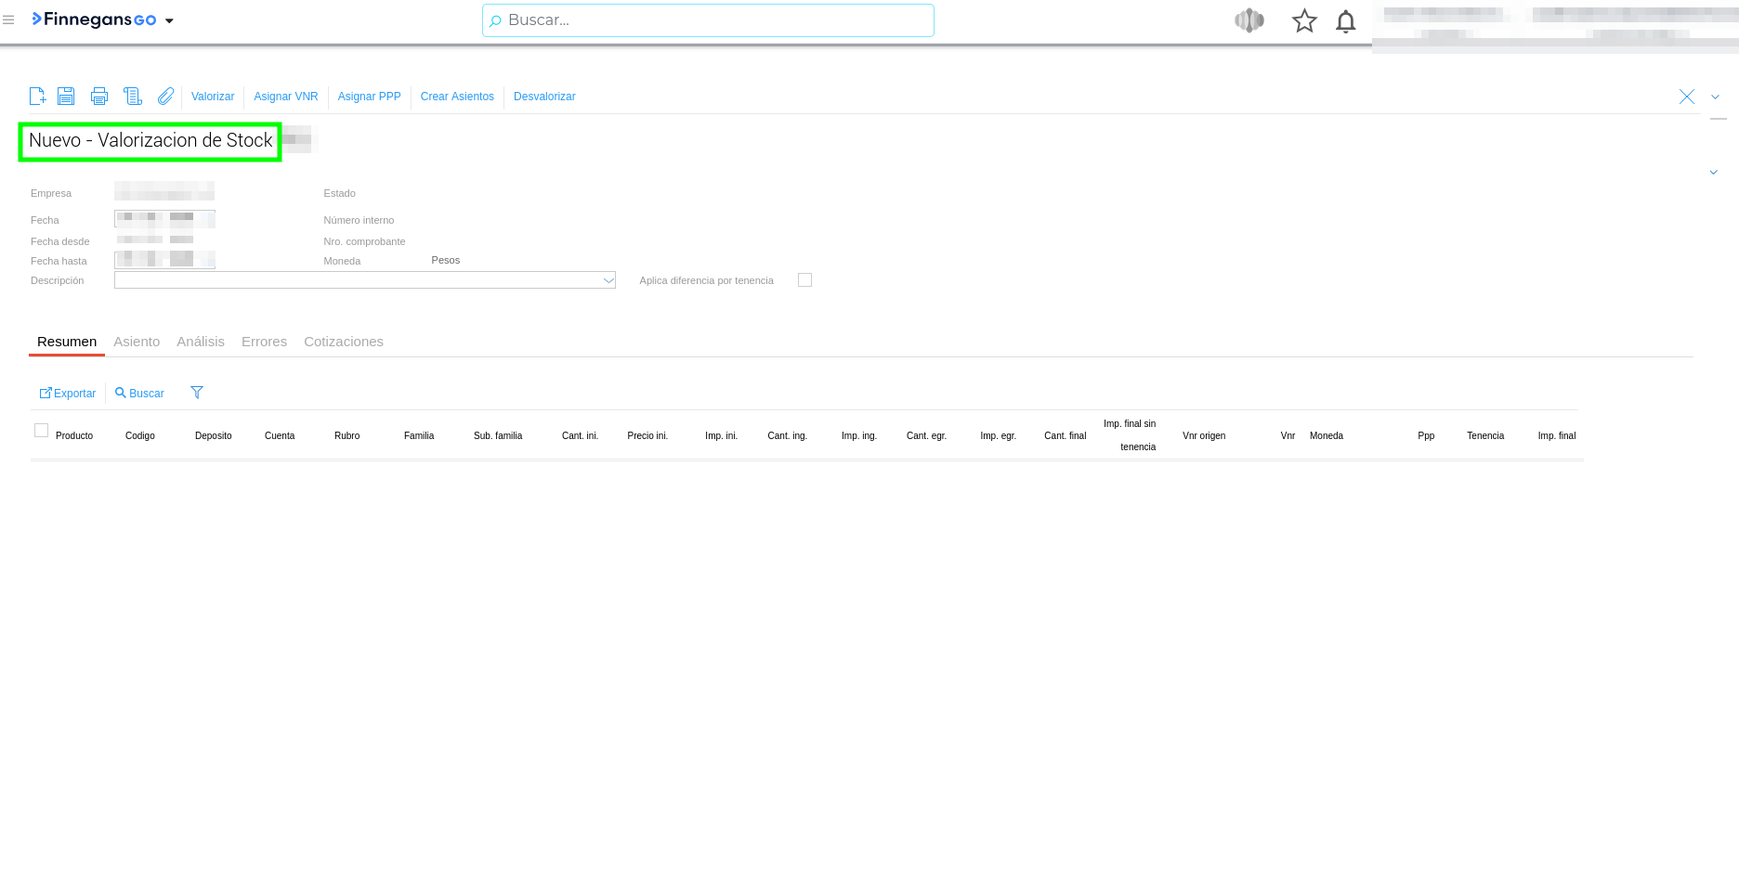The image size is (1739, 880).
Task: Open the scroll log icon
Action: 133,97
